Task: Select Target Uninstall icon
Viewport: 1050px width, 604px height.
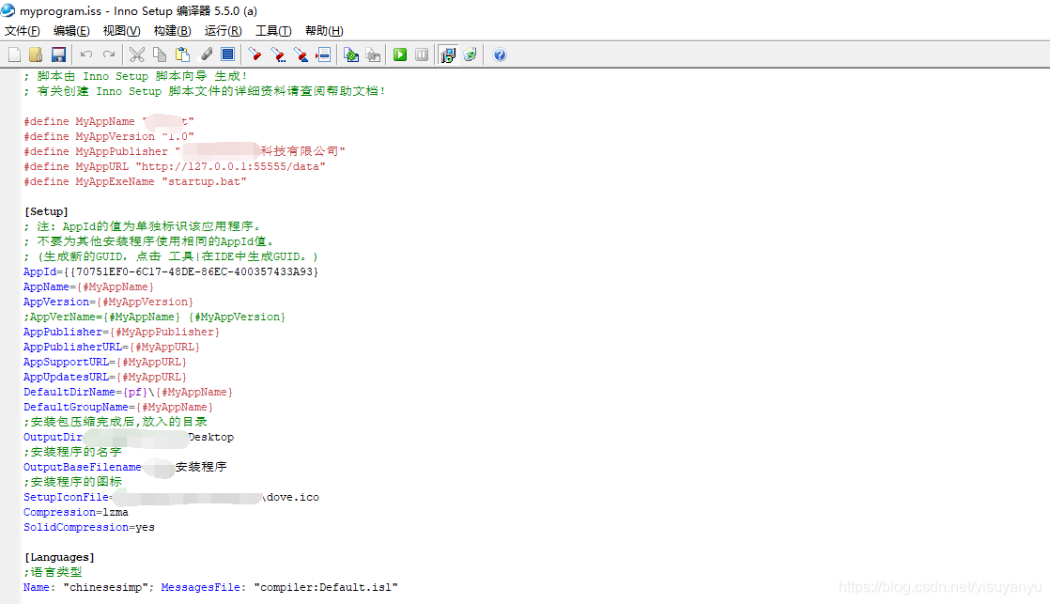Action: [471, 54]
